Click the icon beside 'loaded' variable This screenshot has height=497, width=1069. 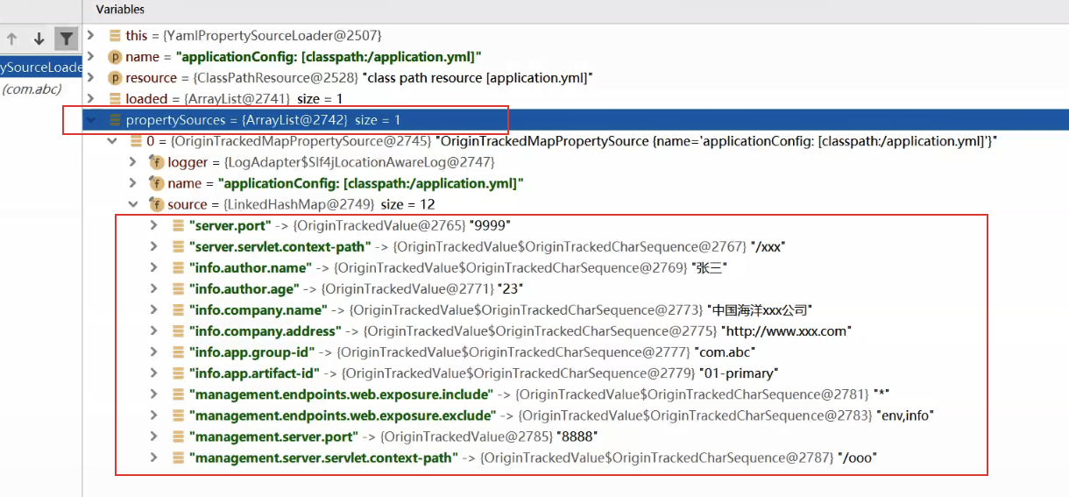click(x=115, y=99)
